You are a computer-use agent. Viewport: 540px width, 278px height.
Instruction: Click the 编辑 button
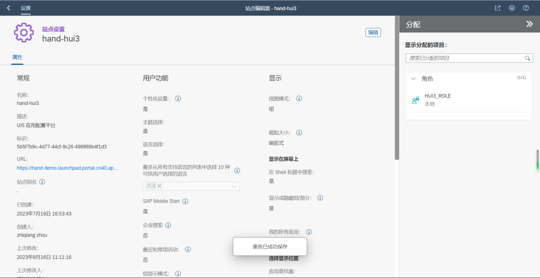(373, 32)
